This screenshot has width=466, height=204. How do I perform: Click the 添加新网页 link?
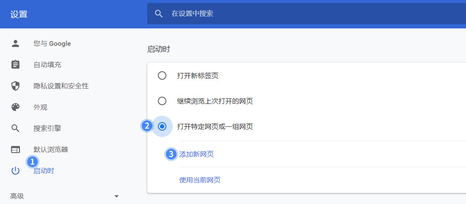click(196, 154)
